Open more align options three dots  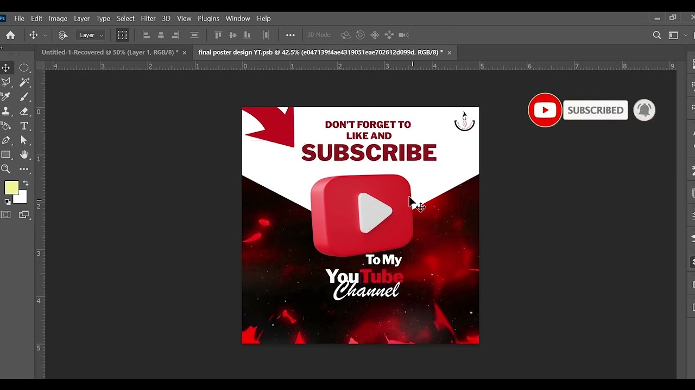290,35
